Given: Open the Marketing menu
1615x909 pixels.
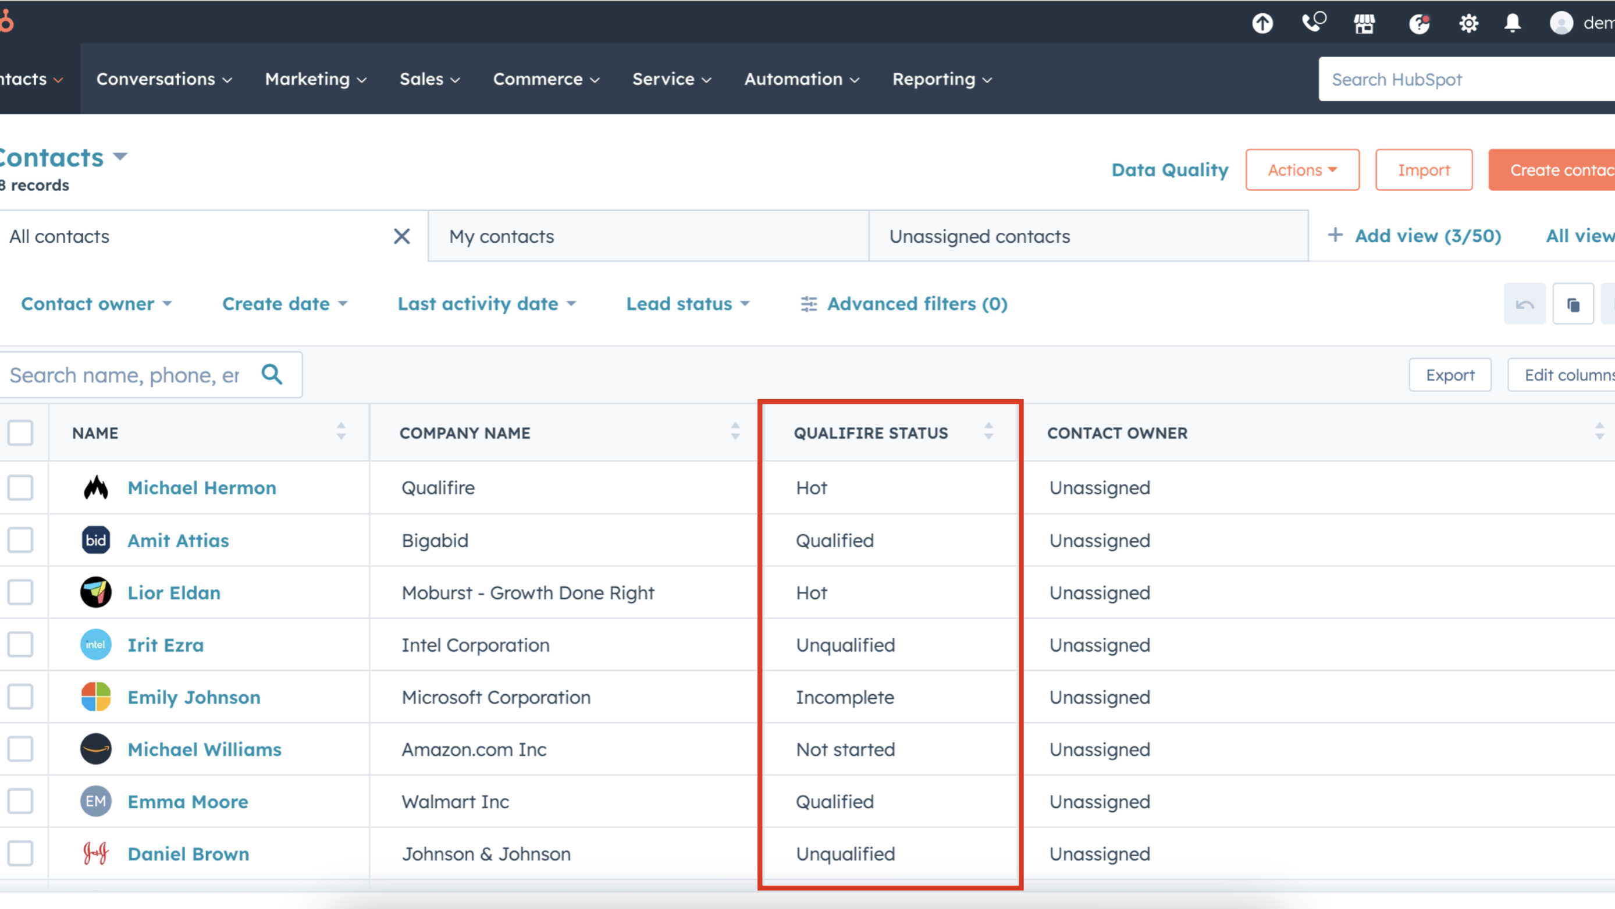Looking at the screenshot, I should point(315,79).
